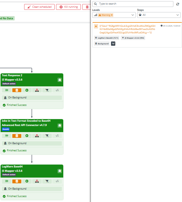The image size is (182, 202).
Task: Click the Clean scheduled button
Action: pos(39,7)
